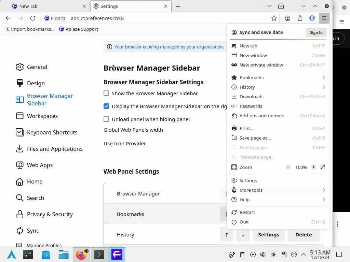Open Ablaze Support bookmark
Screen dimensions: 350x262
[x=79, y=29]
